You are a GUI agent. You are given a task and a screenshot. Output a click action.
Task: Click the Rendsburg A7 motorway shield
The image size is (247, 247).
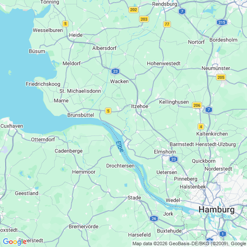click(182, 11)
